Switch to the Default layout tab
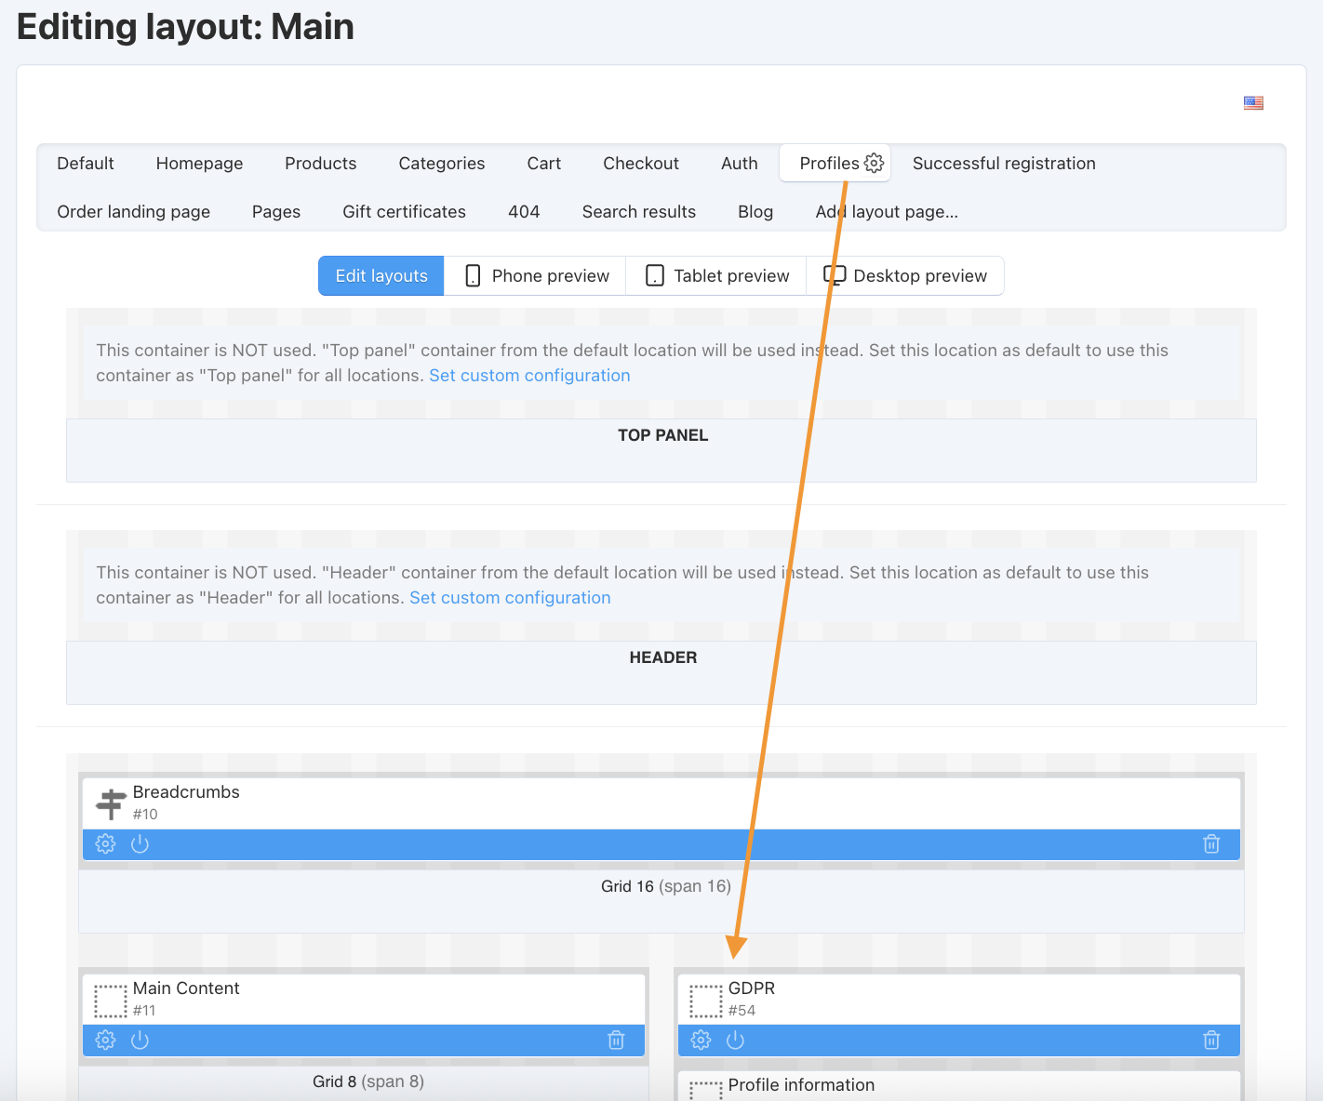Screen dimensions: 1323x1101 click(86, 164)
